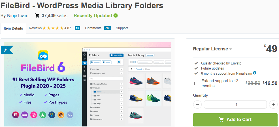Open the Support tab

pos(122,28)
